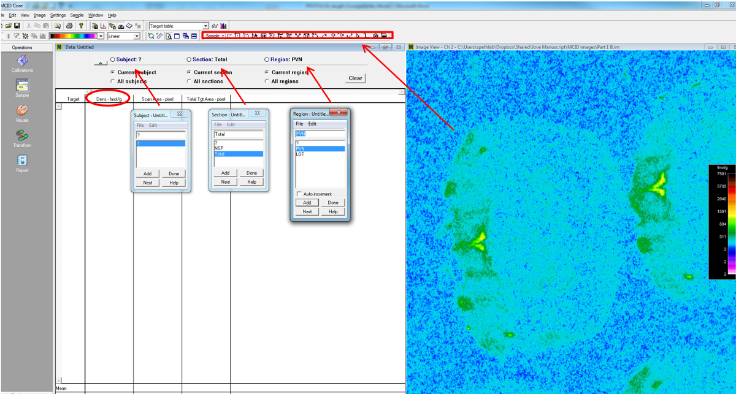Open the Linear scale dropdown
This screenshot has height=394, width=736.
(137, 36)
